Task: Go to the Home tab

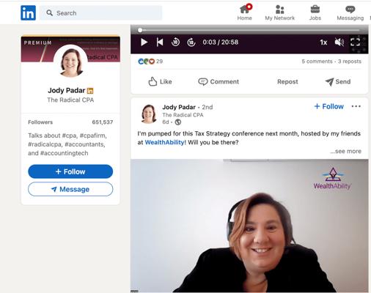Action: [245, 12]
